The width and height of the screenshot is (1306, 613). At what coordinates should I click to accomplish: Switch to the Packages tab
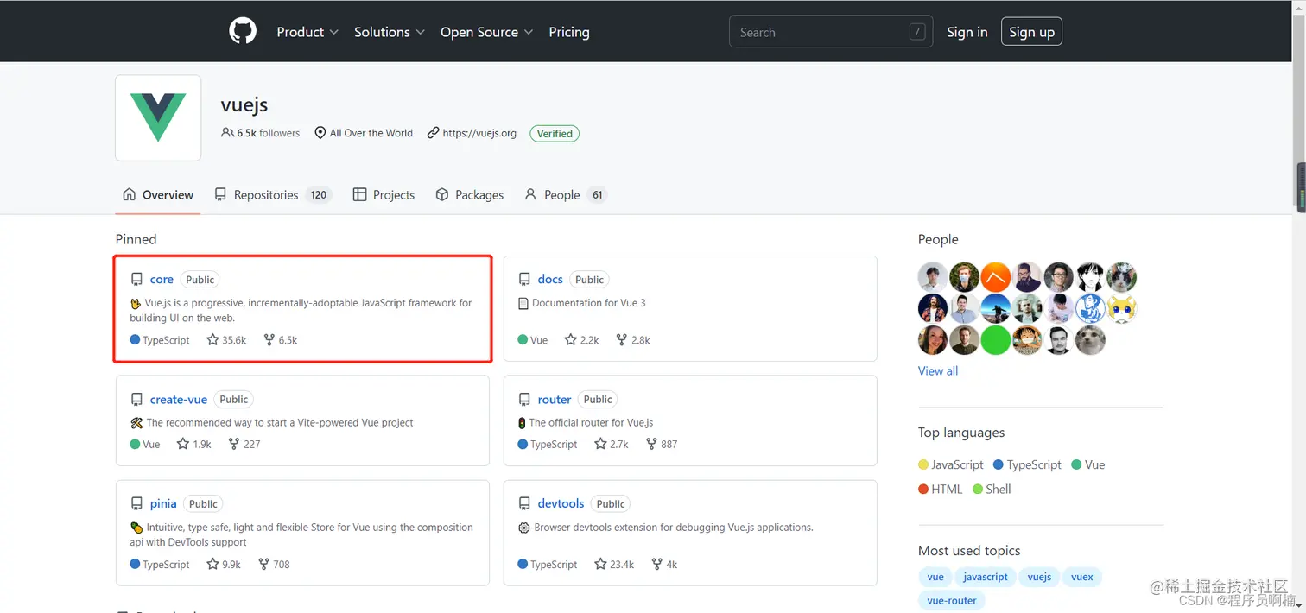470,195
